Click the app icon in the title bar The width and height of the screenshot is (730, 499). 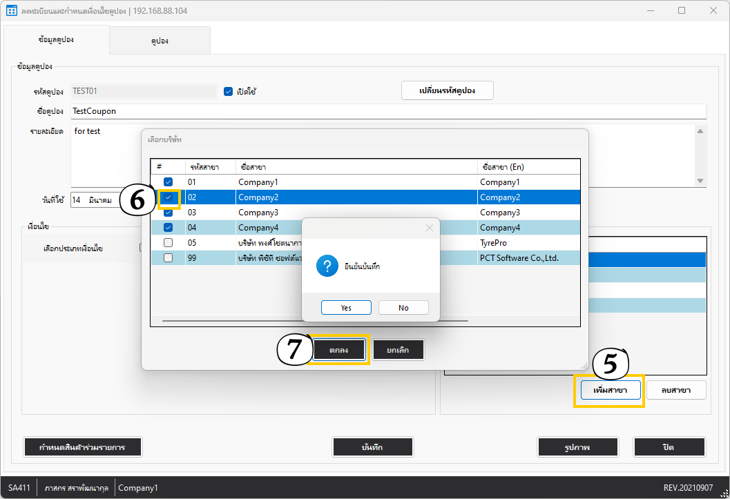pos(11,10)
